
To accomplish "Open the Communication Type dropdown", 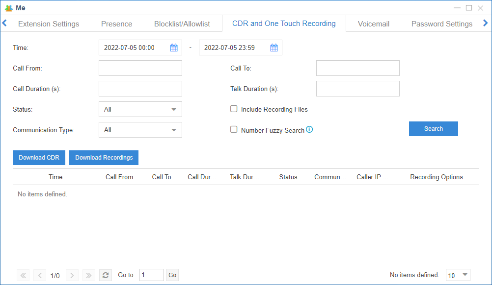I will click(x=140, y=130).
